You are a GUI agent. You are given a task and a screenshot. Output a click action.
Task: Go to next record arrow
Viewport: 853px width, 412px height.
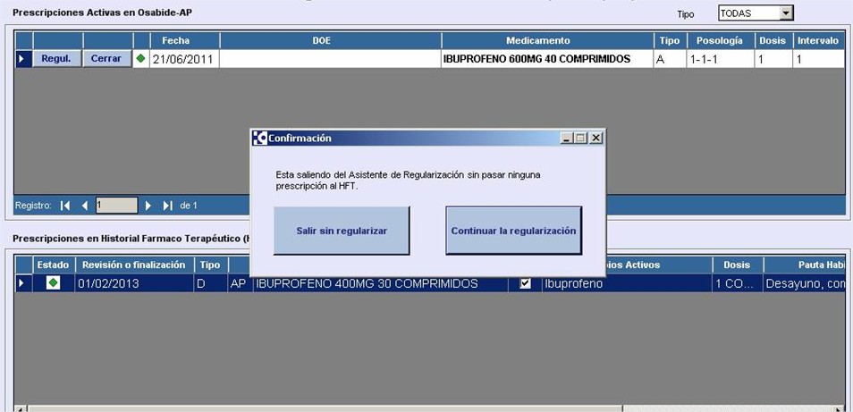coord(148,206)
